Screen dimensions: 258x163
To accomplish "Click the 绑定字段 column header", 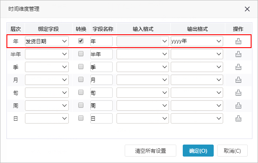I will pos(48,29).
